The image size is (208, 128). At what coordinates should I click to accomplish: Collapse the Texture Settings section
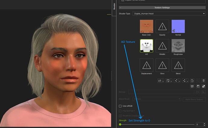click(x=120, y=8)
